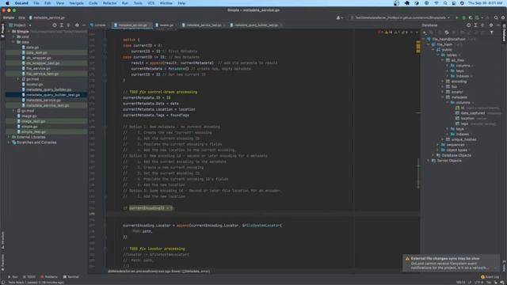
Task: Open the TODO tool window button
Action: pyautogui.click(x=29, y=277)
